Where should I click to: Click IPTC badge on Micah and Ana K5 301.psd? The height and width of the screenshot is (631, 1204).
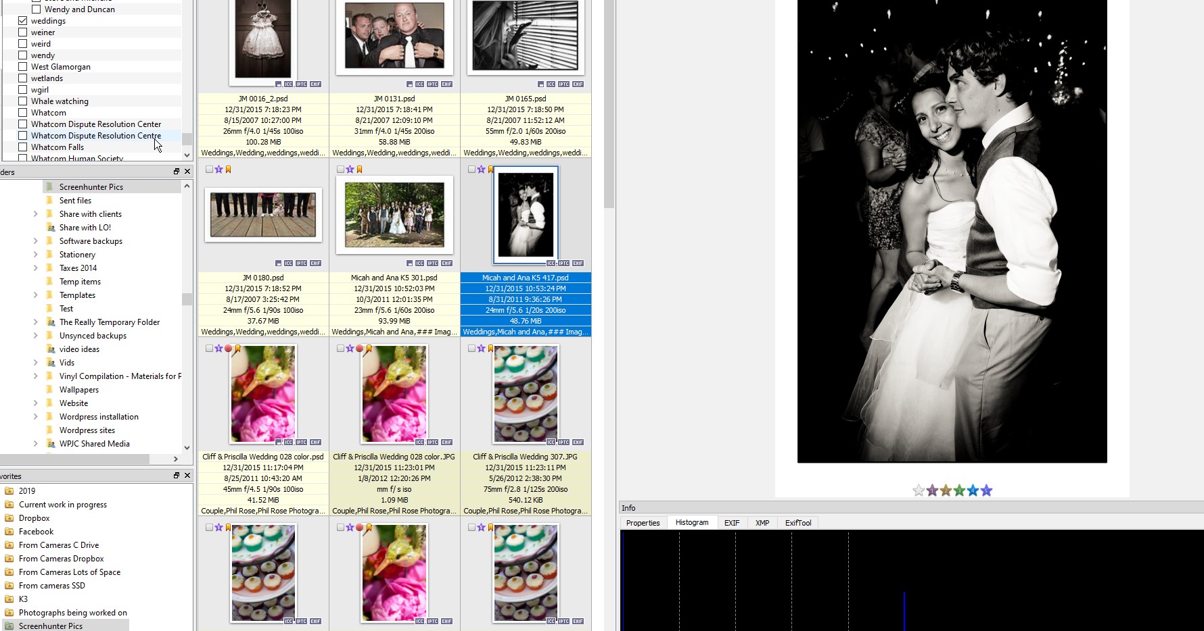click(433, 263)
